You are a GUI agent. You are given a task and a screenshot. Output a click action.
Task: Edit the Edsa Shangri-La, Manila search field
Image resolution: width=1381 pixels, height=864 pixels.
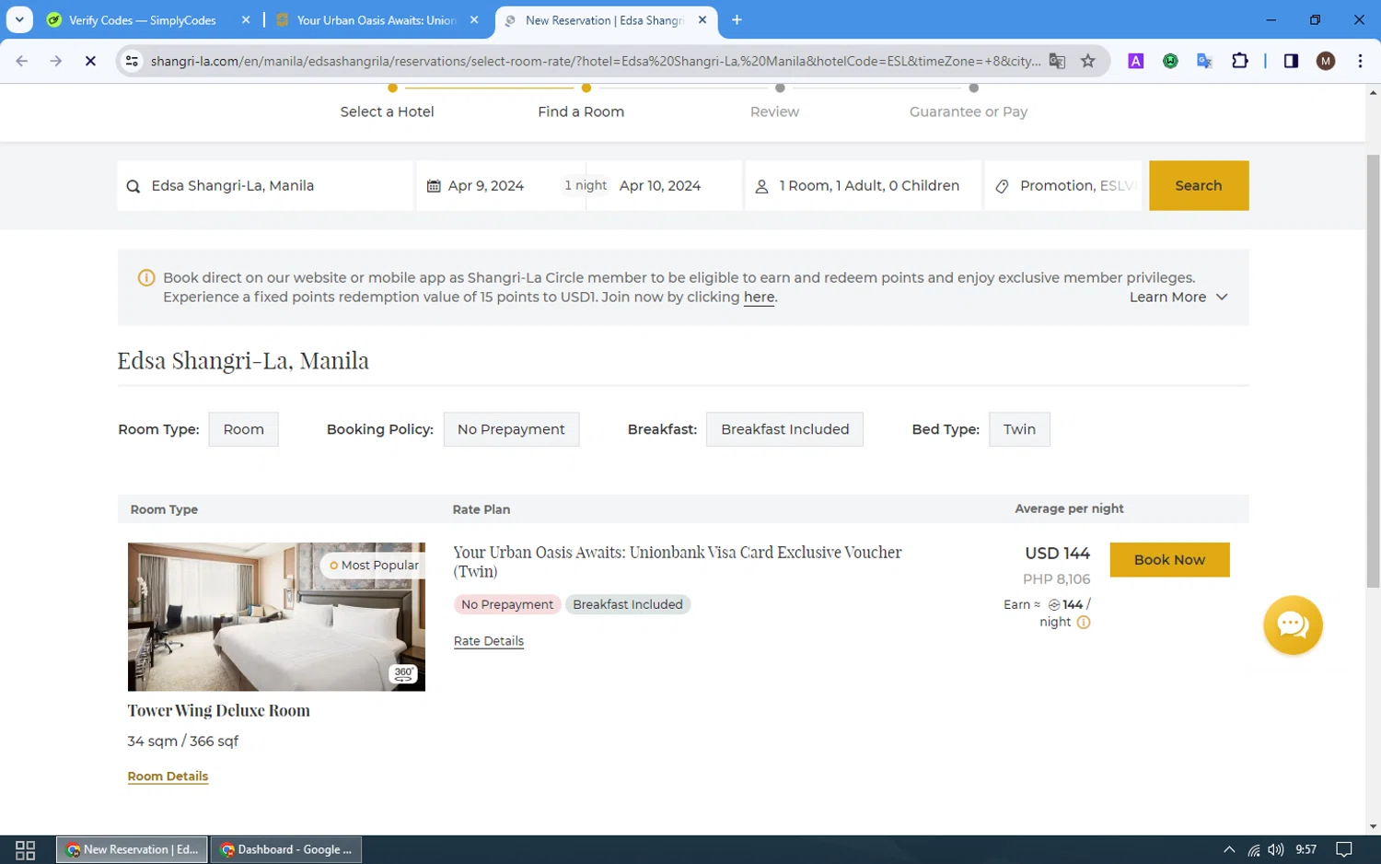pos(265,186)
